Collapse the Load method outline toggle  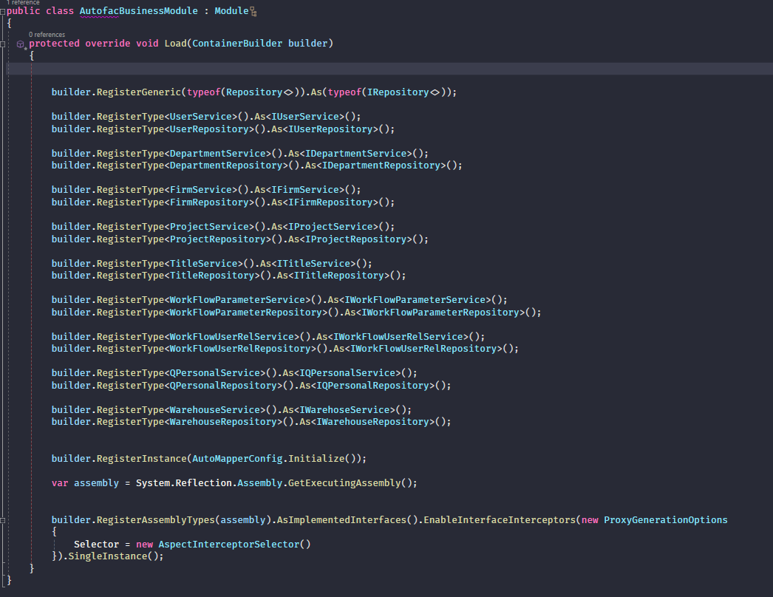click(2, 44)
